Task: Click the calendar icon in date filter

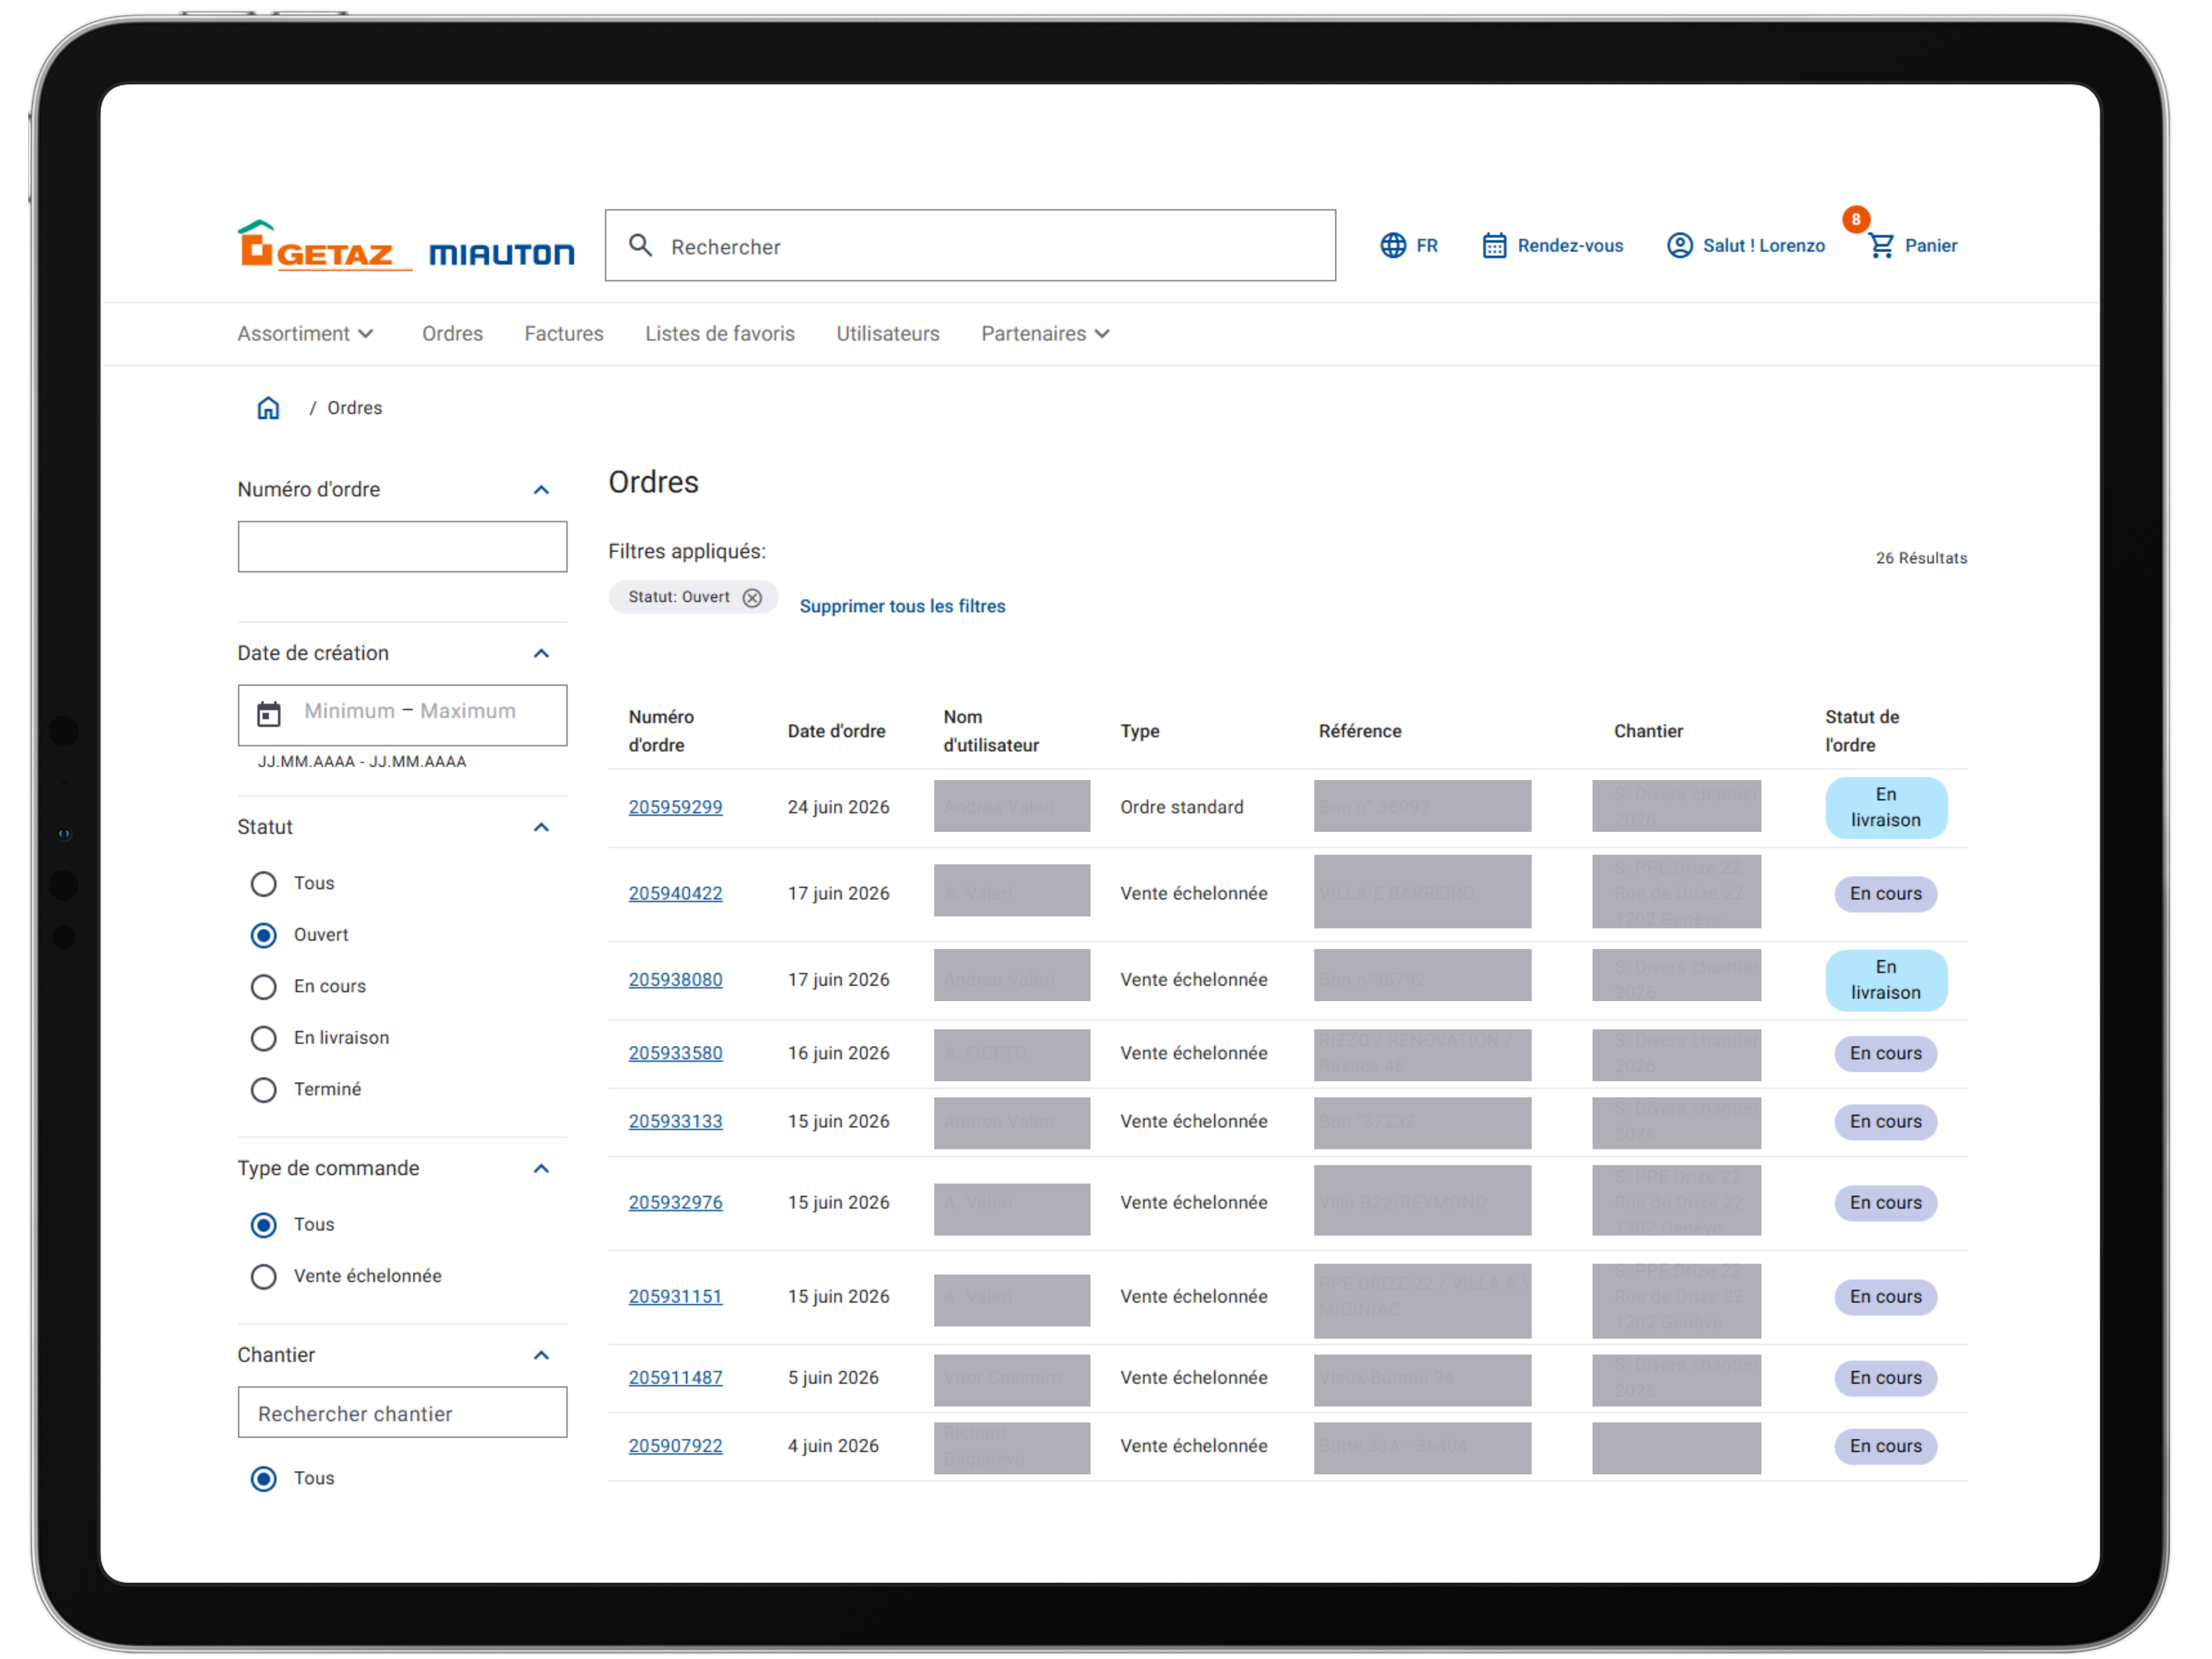Action: [269, 714]
